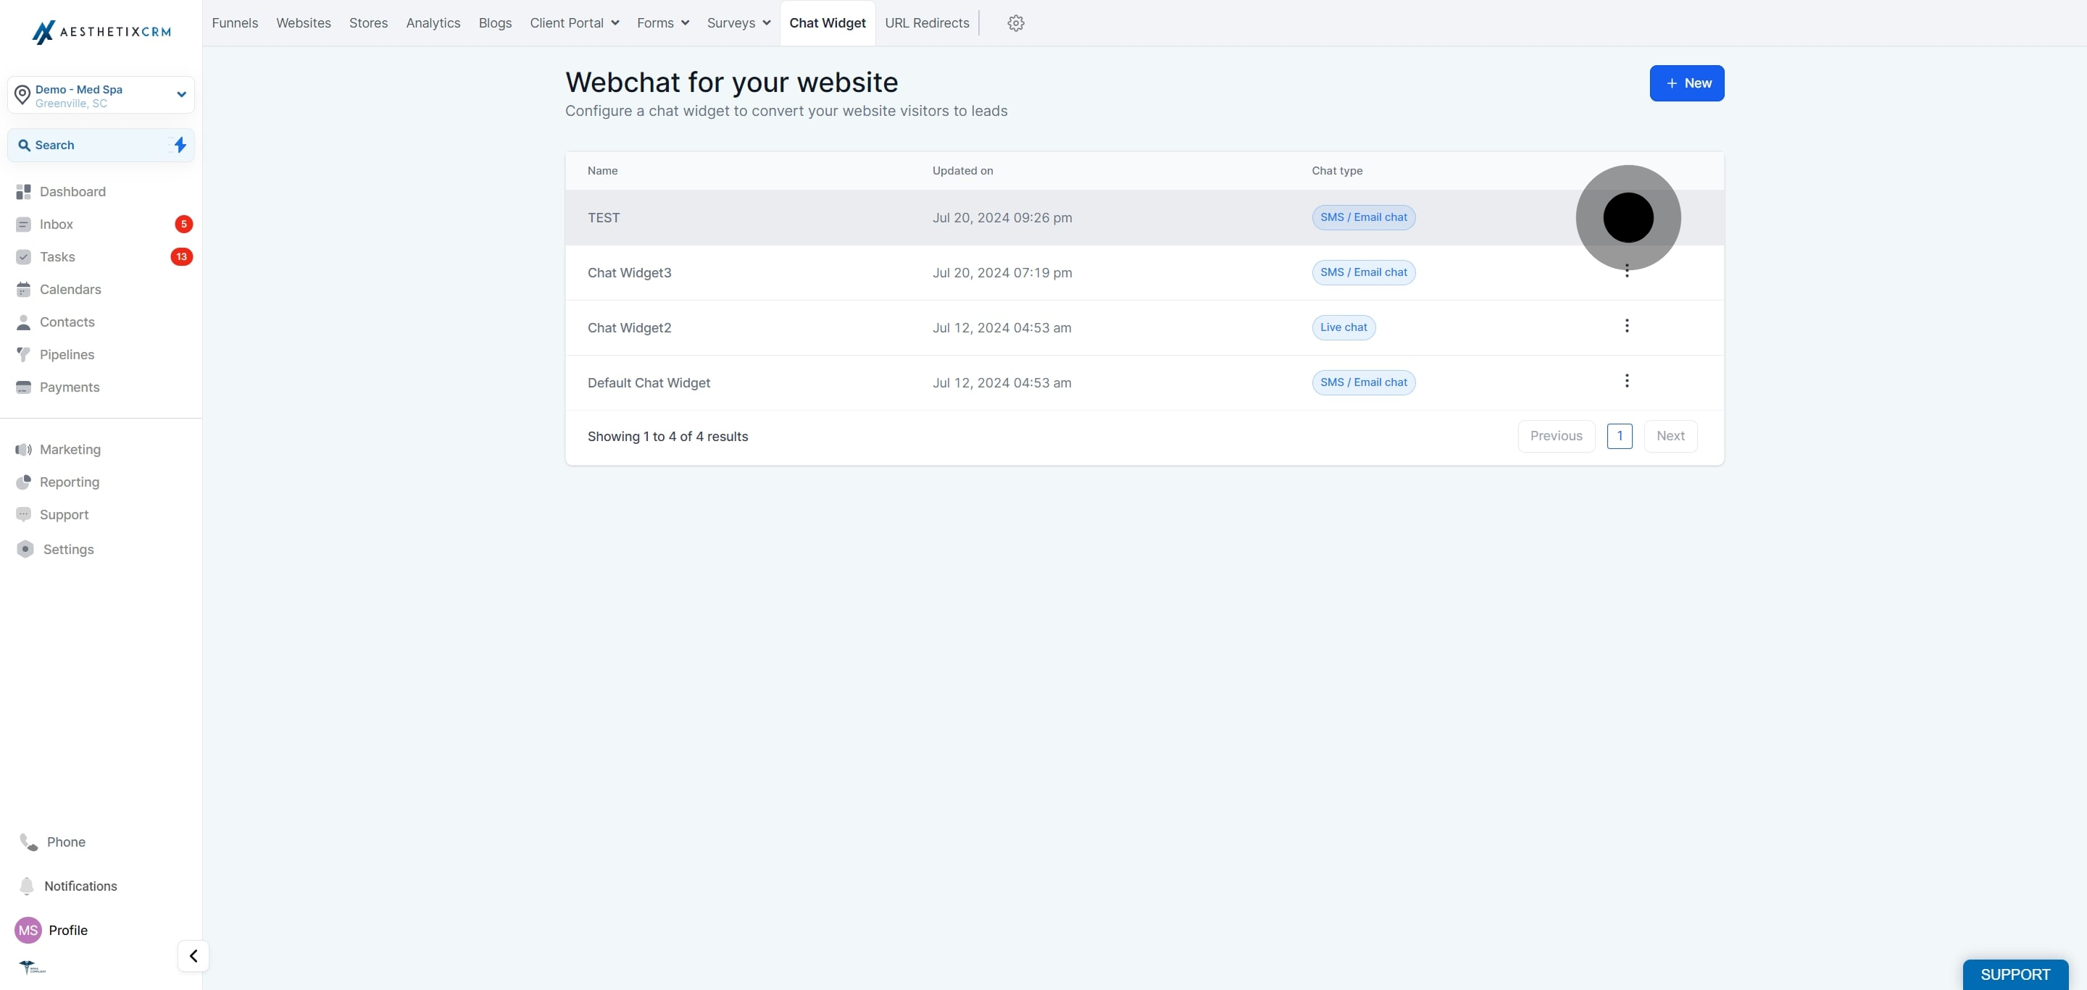Switch to the Stores tab
This screenshot has height=990, width=2087.
tap(369, 23)
